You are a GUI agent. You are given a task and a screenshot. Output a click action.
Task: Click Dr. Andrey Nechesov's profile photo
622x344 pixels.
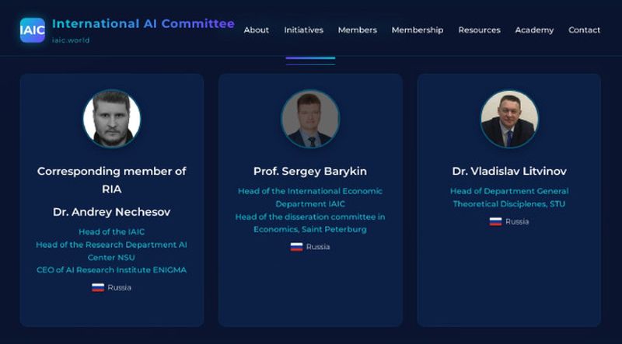click(x=112, y=119)
